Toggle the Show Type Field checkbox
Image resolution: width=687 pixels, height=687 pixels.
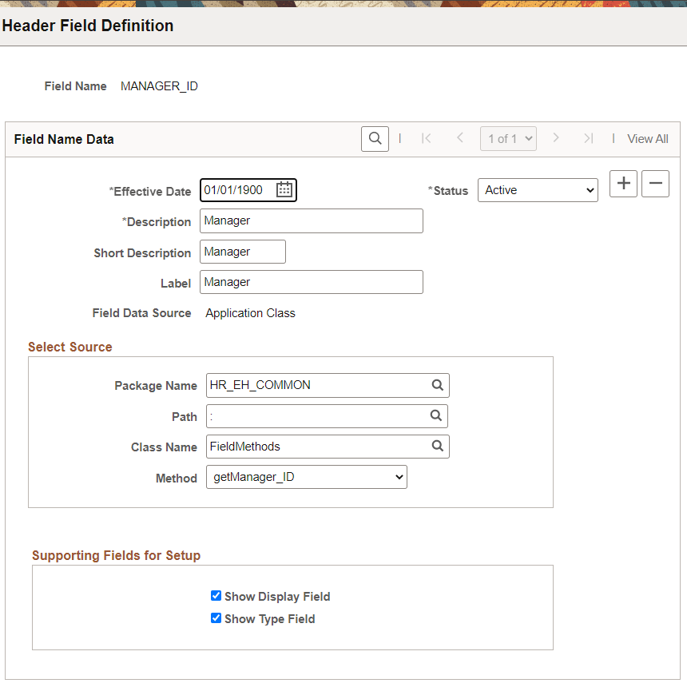pos(216,618)
